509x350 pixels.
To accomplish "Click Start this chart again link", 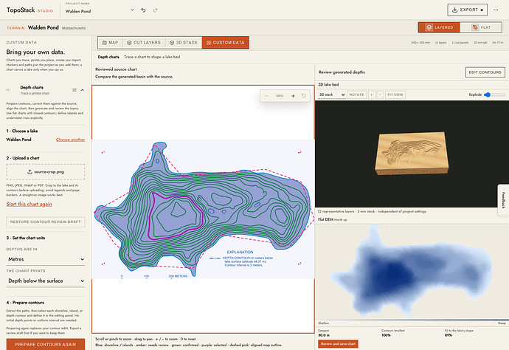I will tap(30, 204).
